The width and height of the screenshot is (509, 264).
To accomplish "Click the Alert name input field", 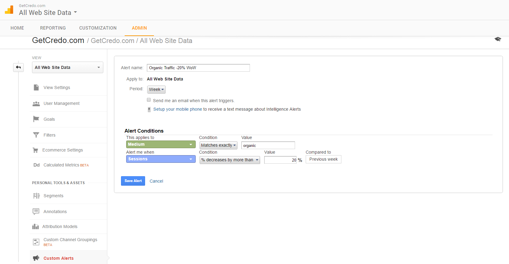I will coord(198,68).
